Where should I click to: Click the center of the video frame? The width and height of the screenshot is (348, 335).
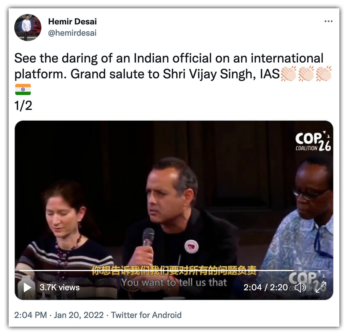[x=174, y=210]
